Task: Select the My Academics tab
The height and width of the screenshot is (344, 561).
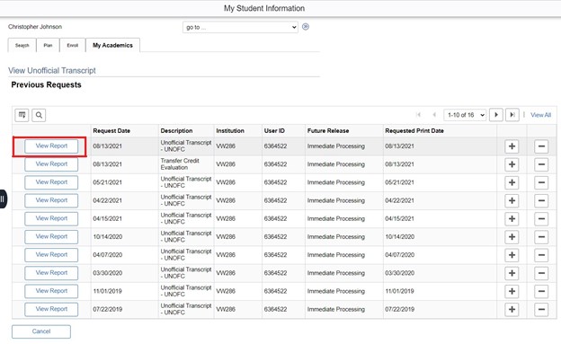Action: tap(112, 45)
